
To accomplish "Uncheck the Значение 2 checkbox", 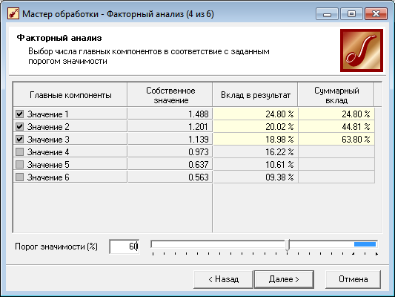I will tap(20, 126).
